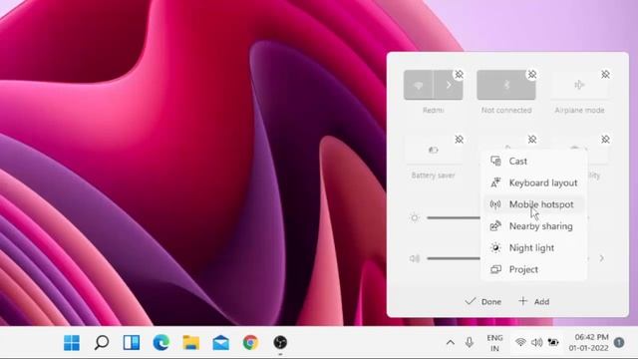This screenshot has height=359, width=638.
Task: Toggle the Airplane mode tile
Action: (x=579, y=85)
